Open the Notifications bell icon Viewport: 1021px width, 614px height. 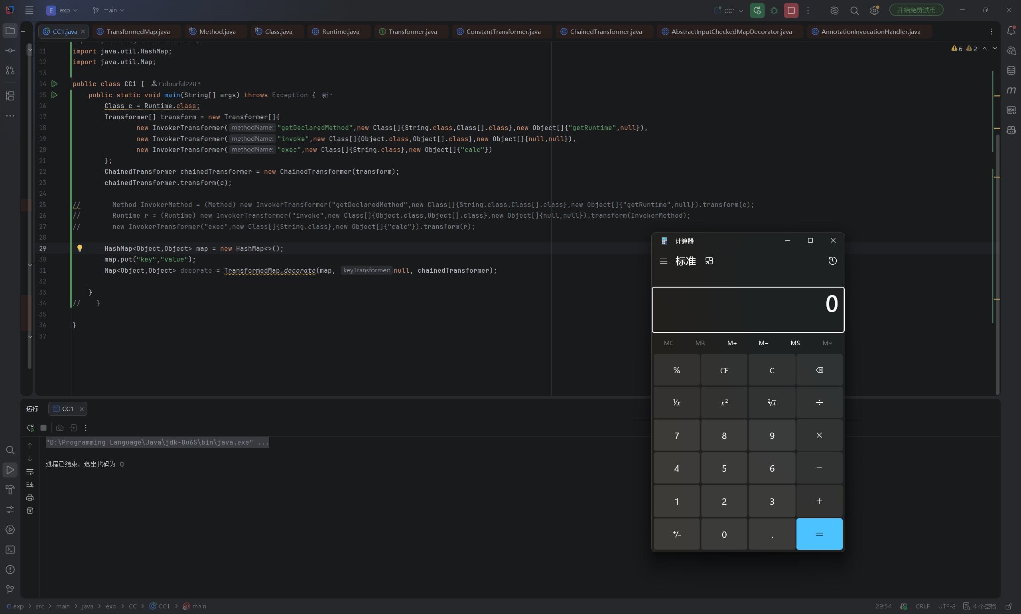(x=1011, y=31)
